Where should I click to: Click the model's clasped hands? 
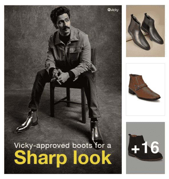coord(58,76)
